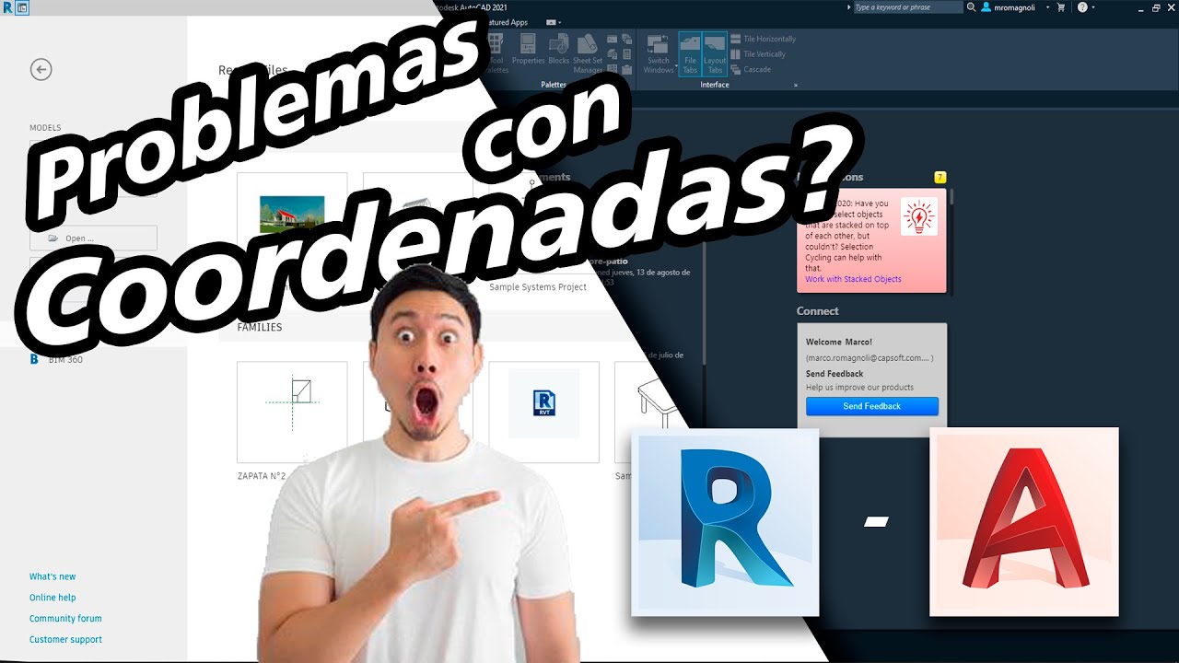Click the Revit home view icon beside R

click(x=23, y=7)
